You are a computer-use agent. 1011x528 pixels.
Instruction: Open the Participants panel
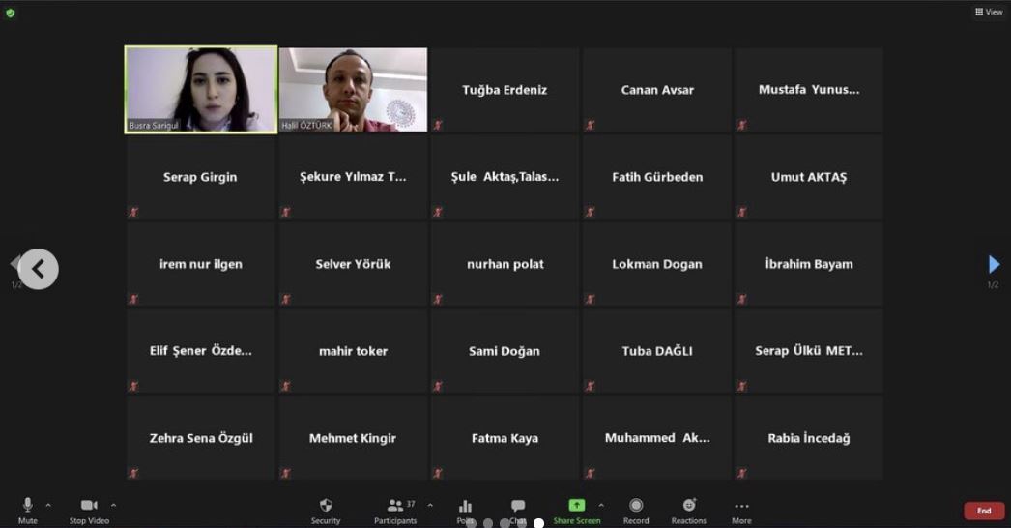coord(395,506)
